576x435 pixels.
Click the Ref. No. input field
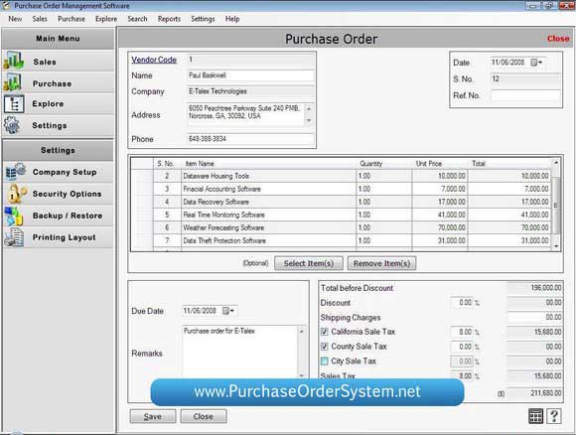[525, 95]
